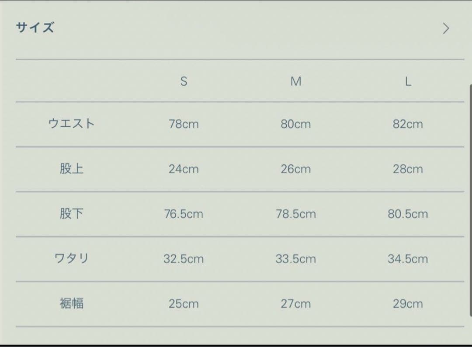This screenshot has height=347, width=472.
Task: Click the ワタリ row label
Action: click(x=71, y=258)
